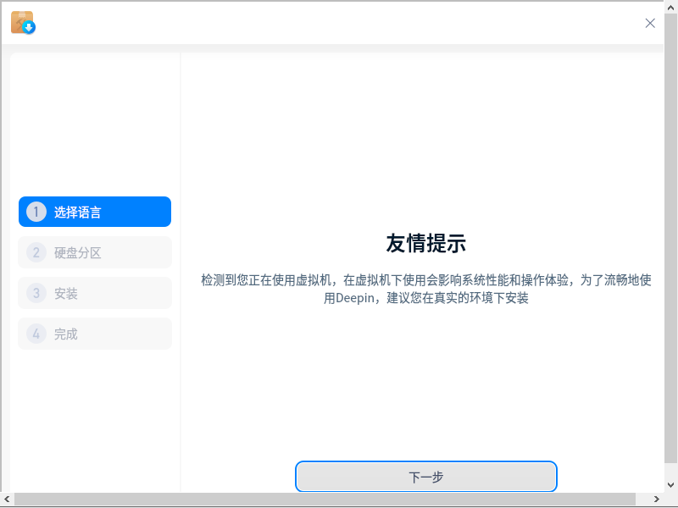The height and width of the screenshot is (508, 678).
Task: Select step 1 选择语言 in sidebar
Action: click(95, 212)
